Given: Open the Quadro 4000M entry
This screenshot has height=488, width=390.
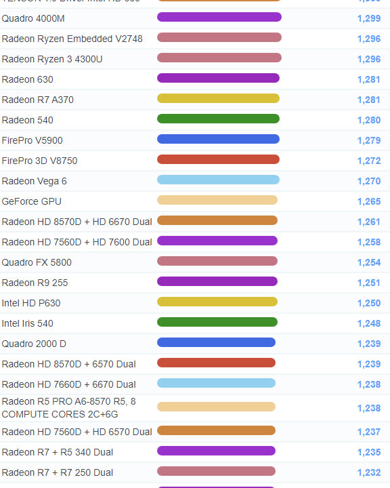Looking at the screenshot, I should pyautogui.click(x=33, y=19).
